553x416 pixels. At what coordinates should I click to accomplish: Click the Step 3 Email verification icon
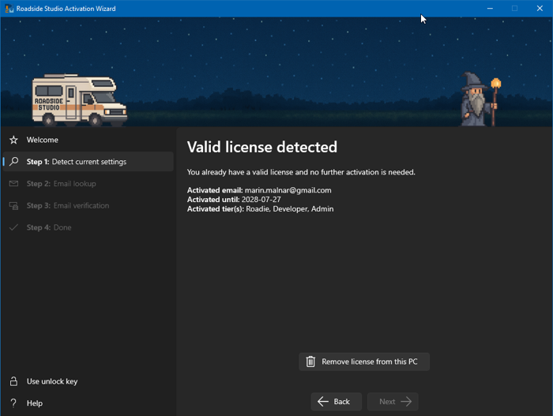click(x=13, y=206)
